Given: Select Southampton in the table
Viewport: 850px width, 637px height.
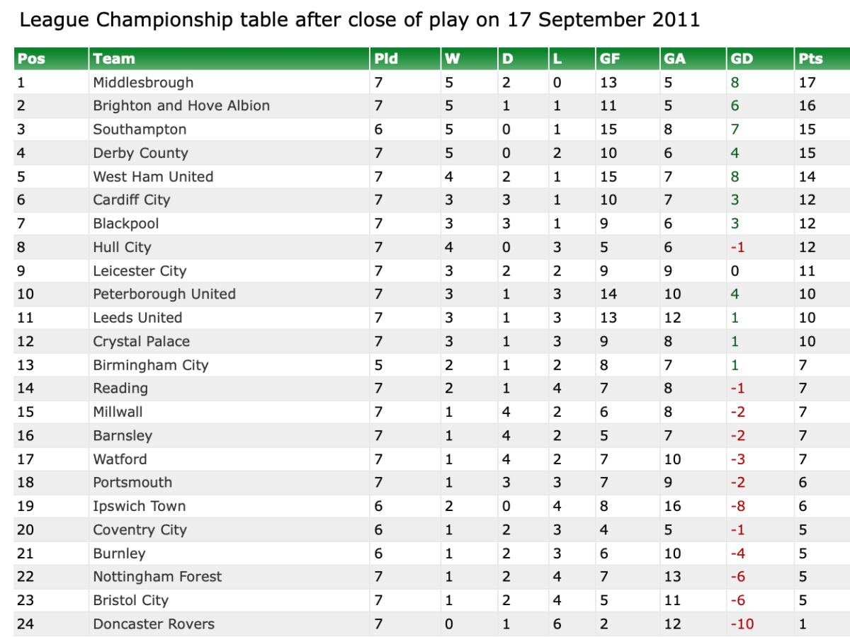Looking at the screenshot, I should [140, 130].
